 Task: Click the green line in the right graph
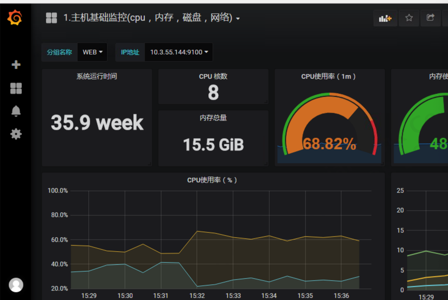coord(426,251)
